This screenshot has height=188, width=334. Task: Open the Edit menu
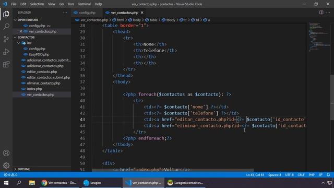point(23,4)
